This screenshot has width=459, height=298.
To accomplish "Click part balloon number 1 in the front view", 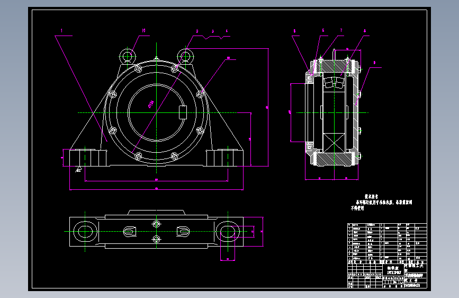I will [x=61, y=31].
